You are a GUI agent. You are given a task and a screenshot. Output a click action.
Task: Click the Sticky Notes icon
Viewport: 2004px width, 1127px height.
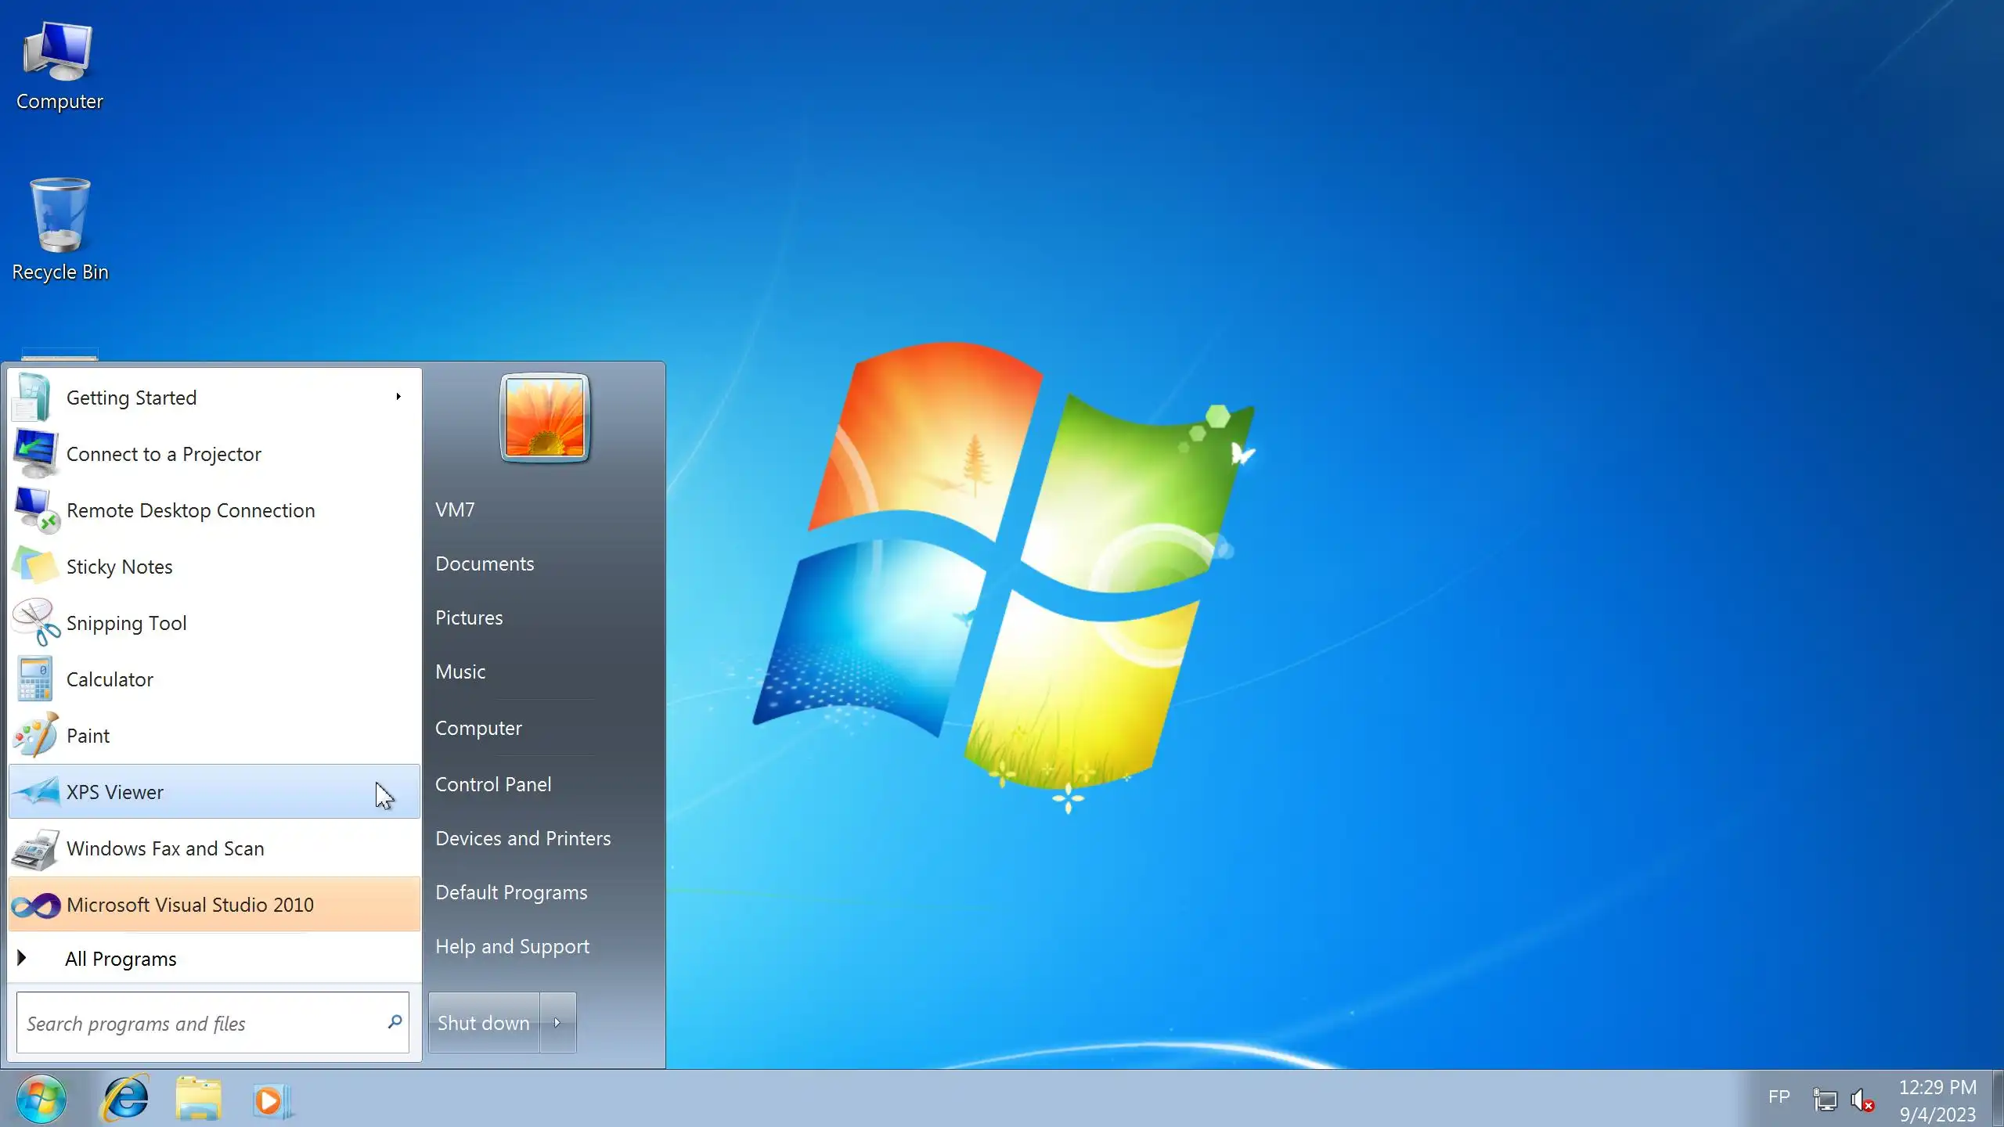pos(35,567)
